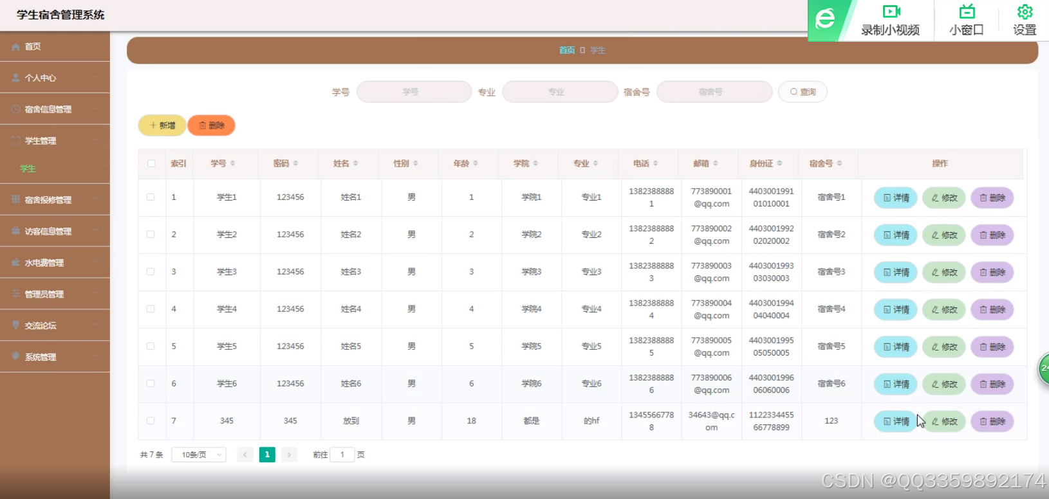Expand 系统管理 menu chevron

(96, 356)
